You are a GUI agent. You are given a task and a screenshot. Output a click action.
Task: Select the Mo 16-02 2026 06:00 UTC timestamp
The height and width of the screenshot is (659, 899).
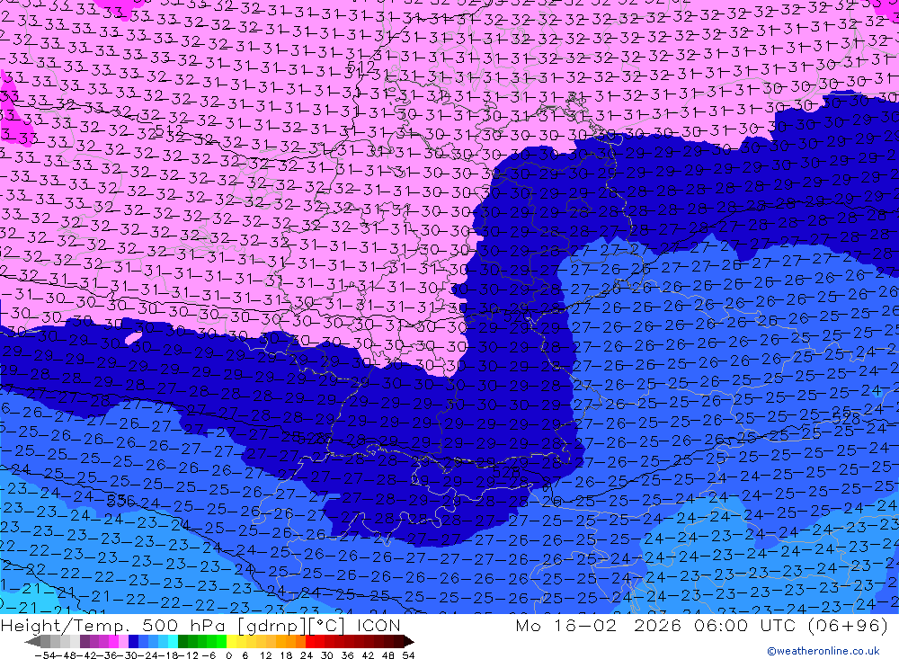[657, 625]
